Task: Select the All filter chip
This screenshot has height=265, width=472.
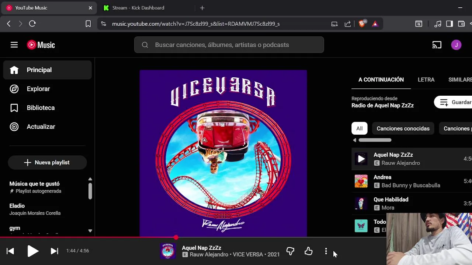Action: click(359, 128)
